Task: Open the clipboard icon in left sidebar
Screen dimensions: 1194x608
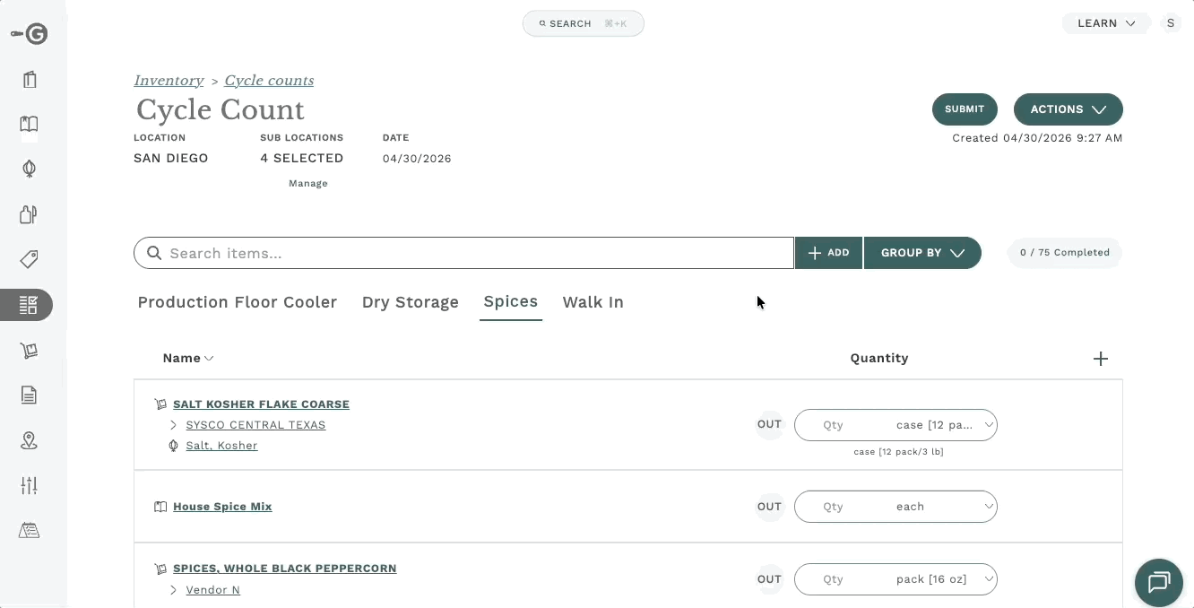Action: pos(30,80)
